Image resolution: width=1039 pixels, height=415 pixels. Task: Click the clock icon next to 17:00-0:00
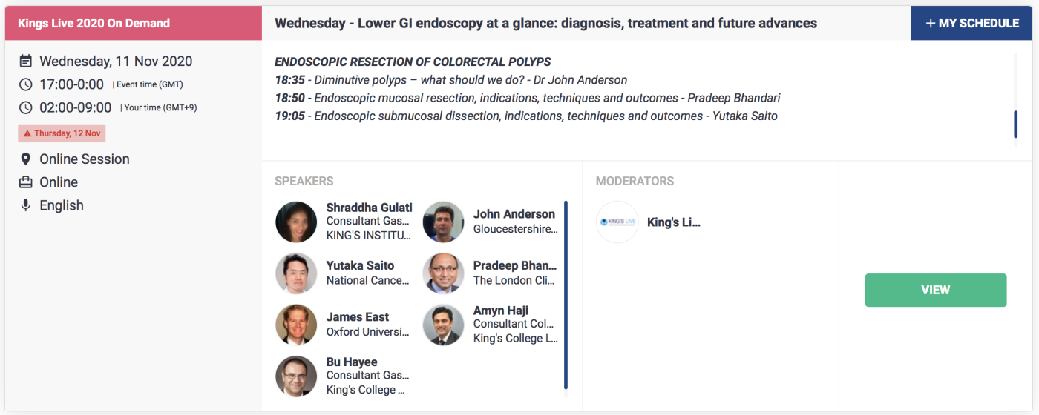[26, 84]
